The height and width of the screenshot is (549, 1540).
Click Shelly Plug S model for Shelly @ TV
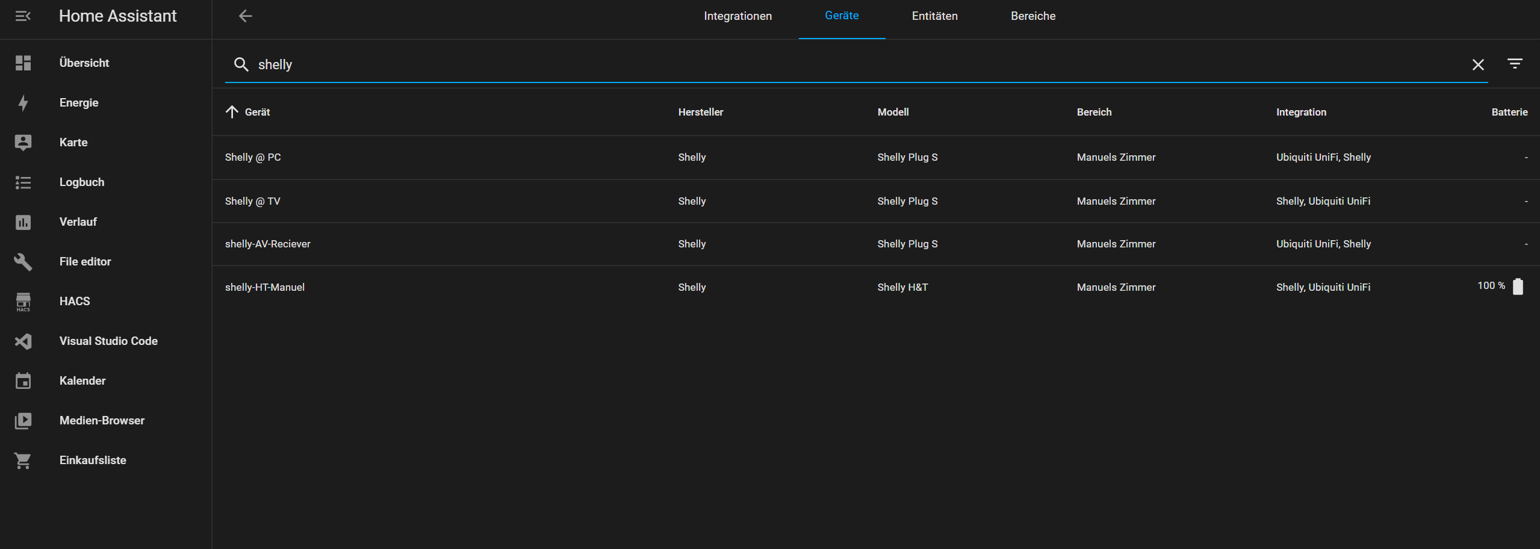click(907, 201)
